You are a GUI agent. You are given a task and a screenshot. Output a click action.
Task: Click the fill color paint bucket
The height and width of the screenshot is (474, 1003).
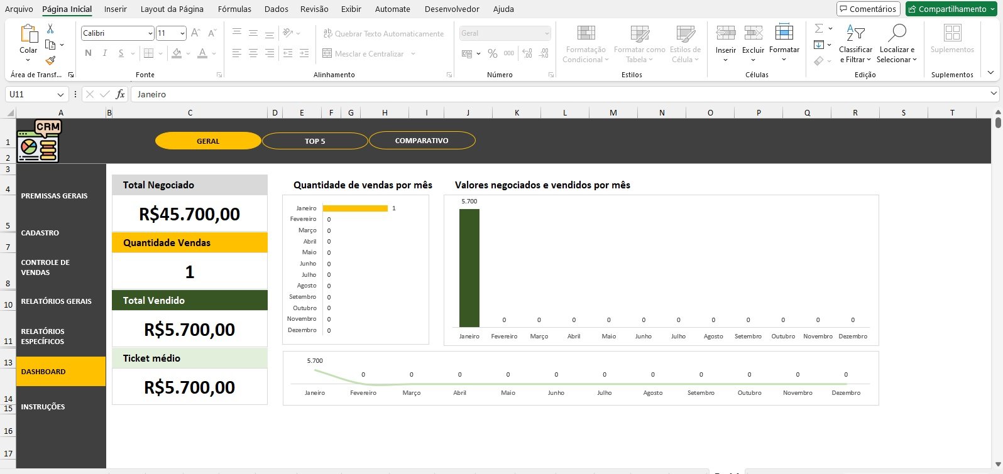177,53
